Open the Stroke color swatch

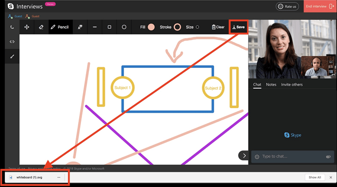[177, 27]
